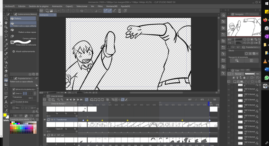Toggle the layer lock icon in Capa panel
Screen dimensions: 269x146
coord(244,78)
